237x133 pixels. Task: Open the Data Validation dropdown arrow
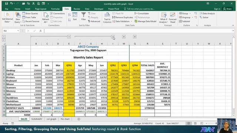point(131,21)
